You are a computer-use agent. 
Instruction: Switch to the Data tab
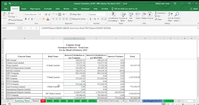(58, 9)
